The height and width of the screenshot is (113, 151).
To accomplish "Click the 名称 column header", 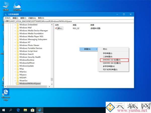I will click(57, 25).
